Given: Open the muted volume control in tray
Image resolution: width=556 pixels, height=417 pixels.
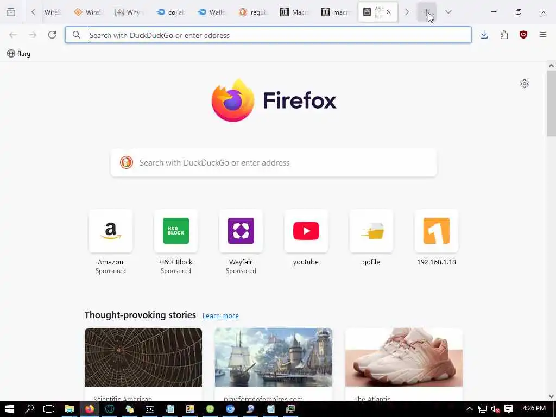Looking at the screenshot, I should point(495,409).
